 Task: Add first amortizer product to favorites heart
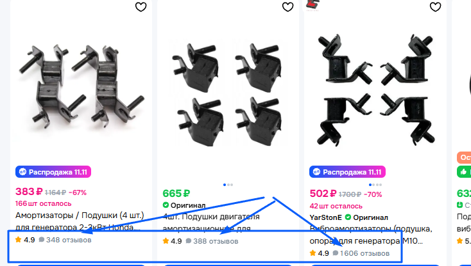141,6
